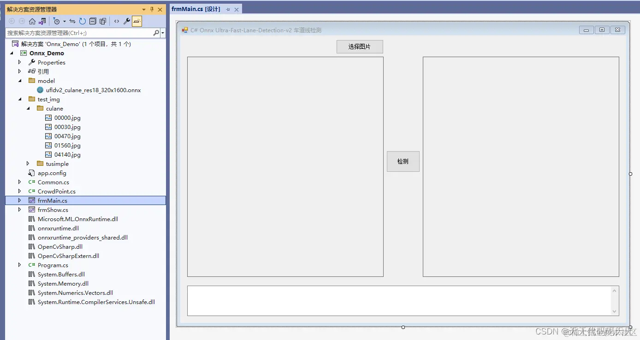The width and height of the screenshot is (640, 340).
Task: Select 01560.jpg image file
Action: pyautogui.click(x=67, y=146)
